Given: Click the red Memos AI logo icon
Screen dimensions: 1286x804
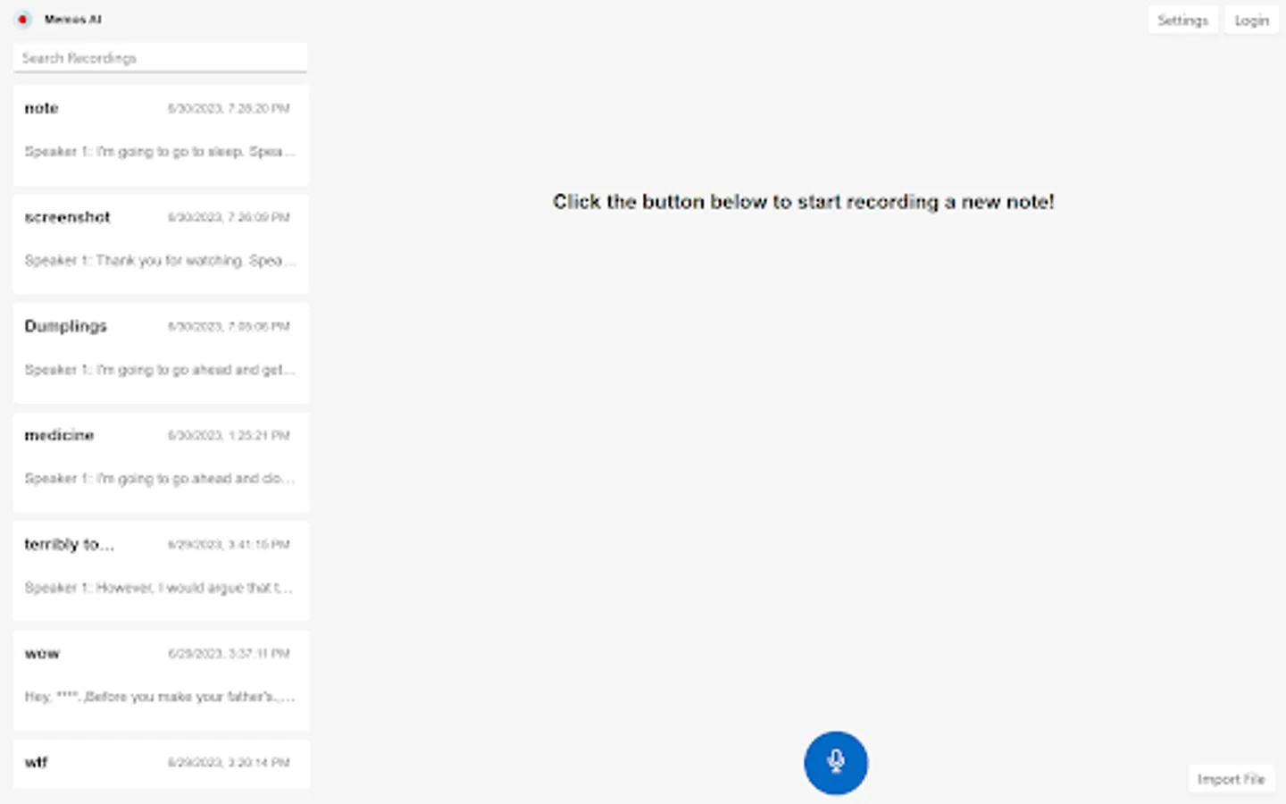Looking at the screenshot, I should tap(23, 19).
